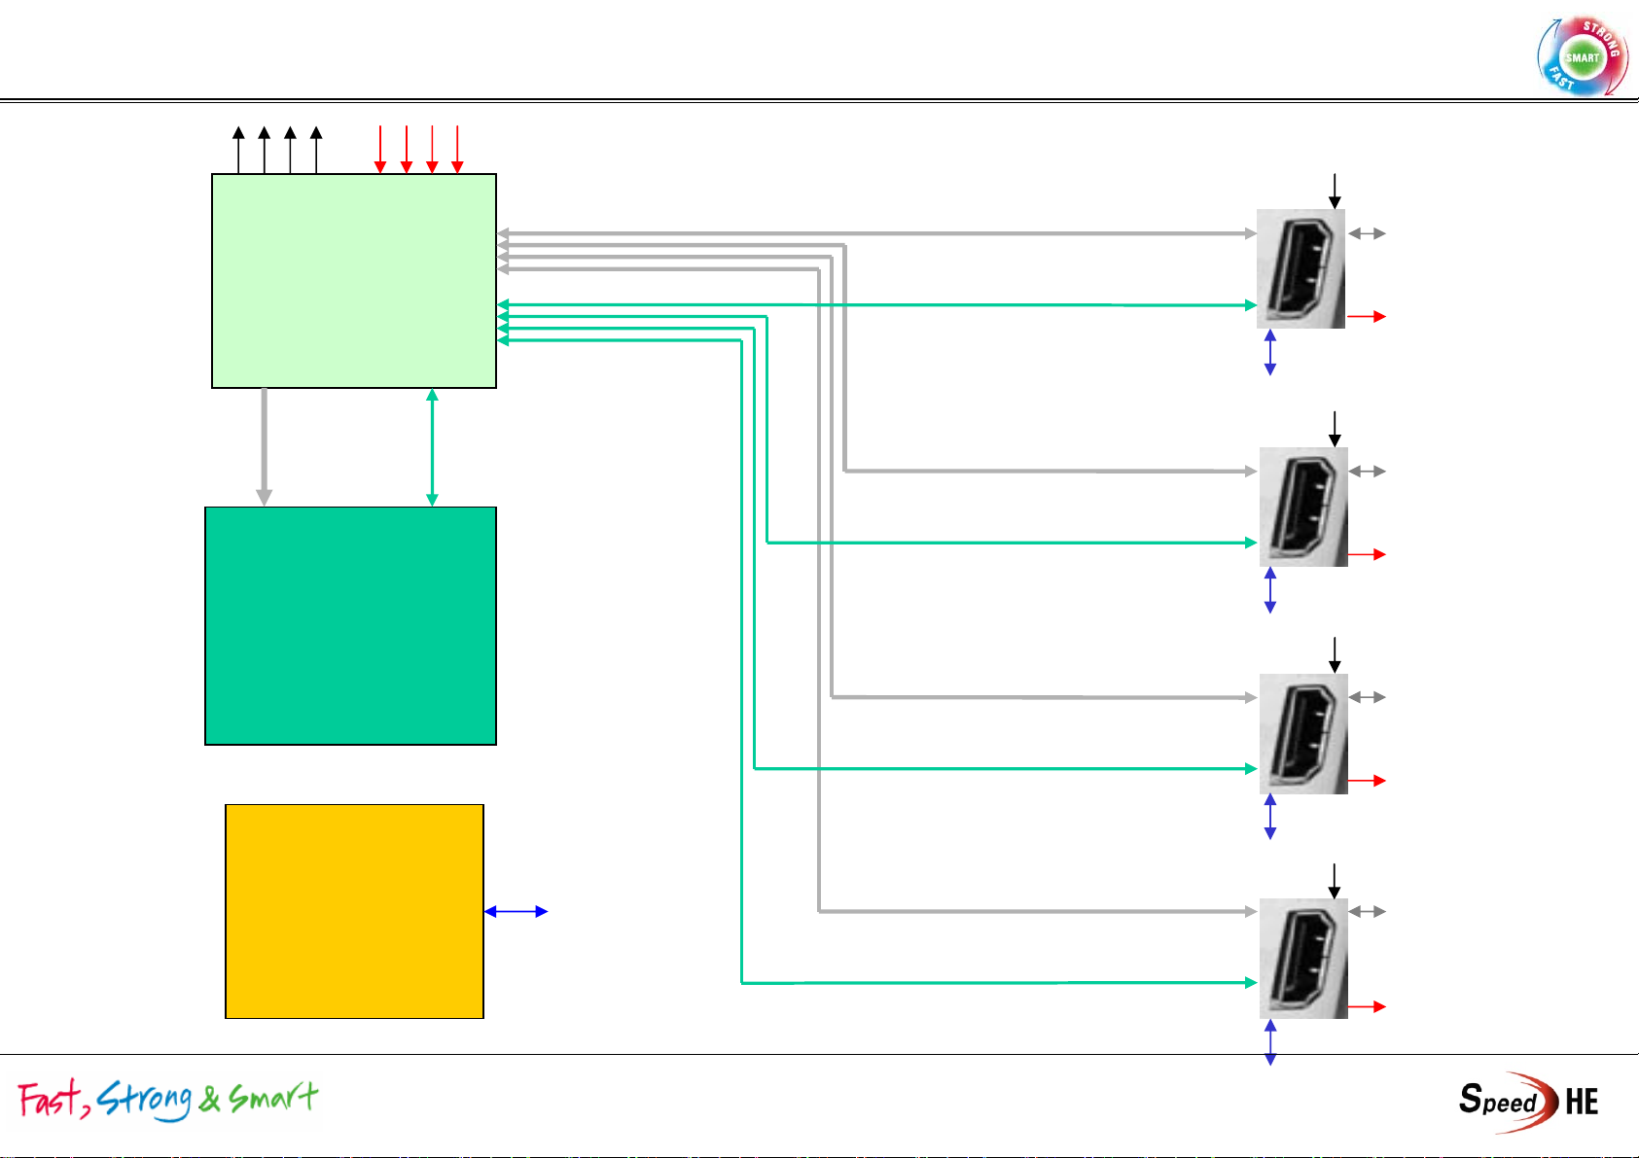Click black down arrow above top connector
Image resolution: width=1639 pixels, height=1158 pixels.
pos(1335,191)
